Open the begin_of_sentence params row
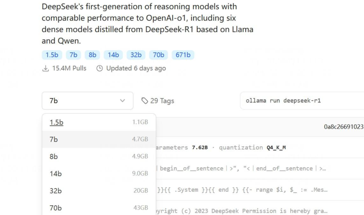The image size is (364, 215). (x=260, y=168)
